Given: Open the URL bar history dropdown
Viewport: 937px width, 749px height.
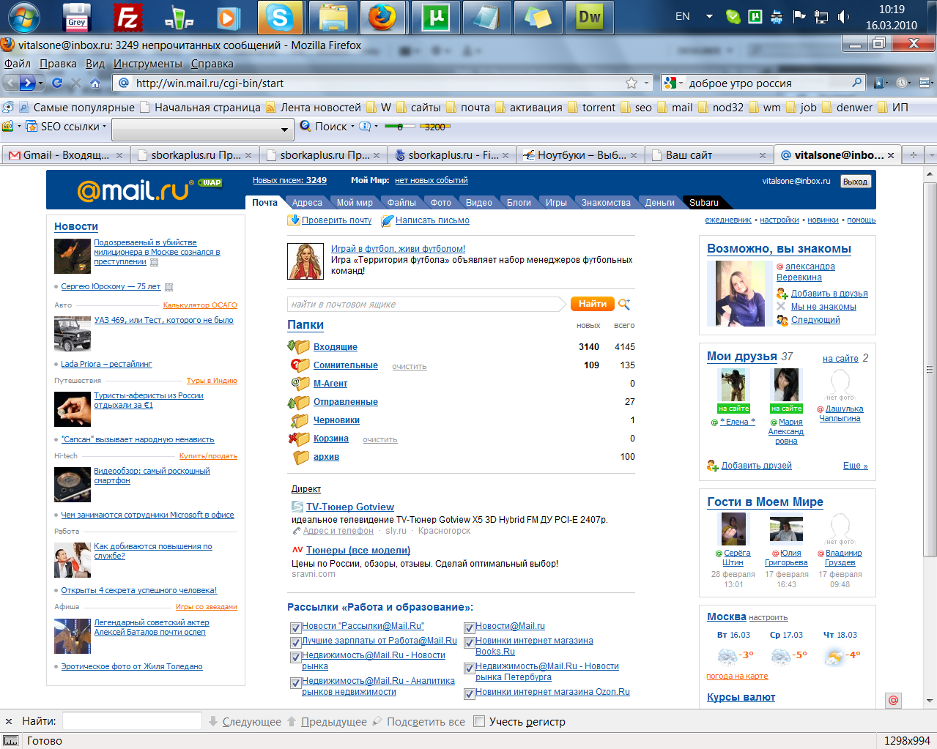Looking at the screenshot, I should 646,83.
